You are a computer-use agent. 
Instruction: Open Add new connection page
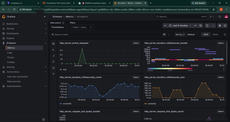click(x=18, y=77)
